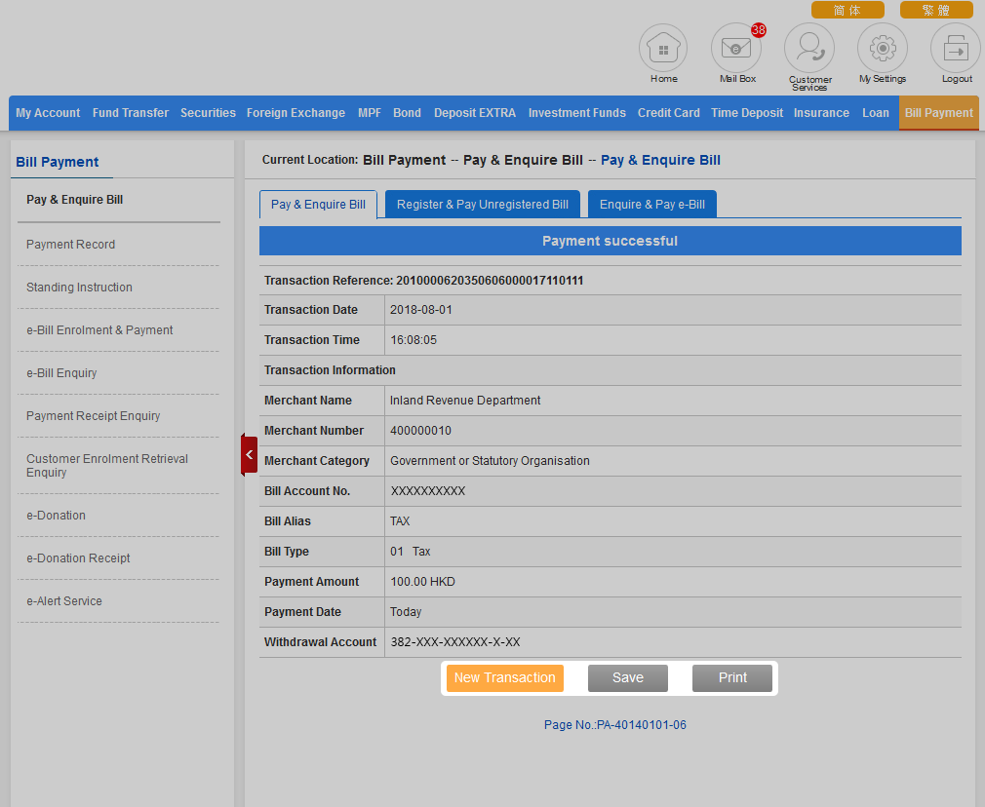The image size is (985, 807).
Task: Open Standing Instruction from sidebar
Action: (79, 288)
